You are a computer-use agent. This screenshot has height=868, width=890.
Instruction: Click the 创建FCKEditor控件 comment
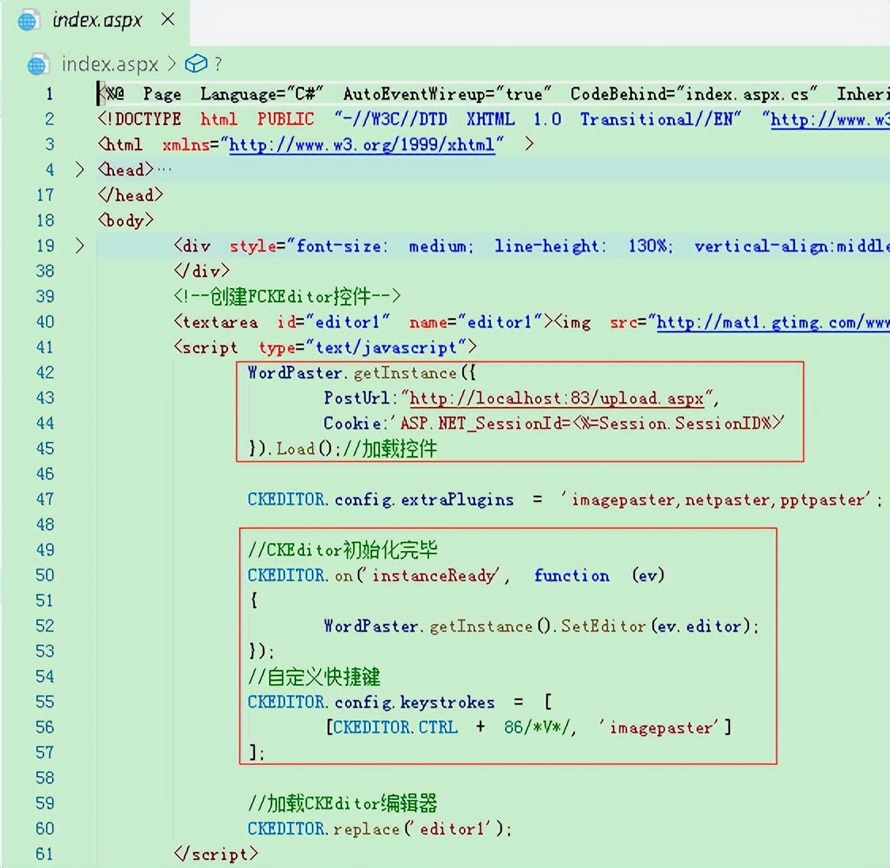click(x=287, y=296)
